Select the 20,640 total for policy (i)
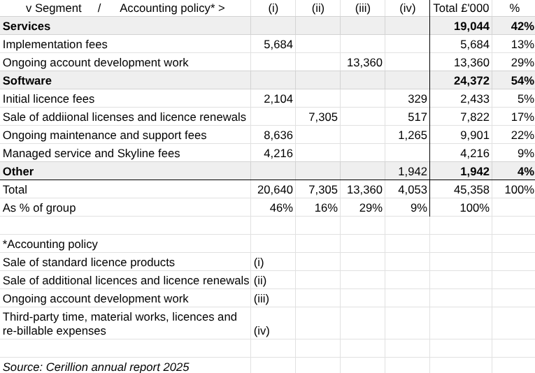535x373 pixels. point(275,189)
